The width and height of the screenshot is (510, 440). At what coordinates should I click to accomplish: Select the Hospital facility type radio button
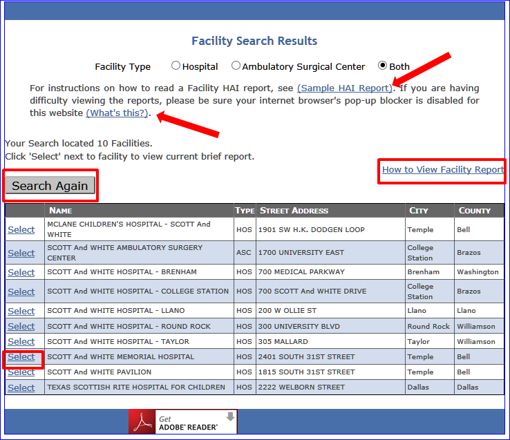pyautogui.click(x=176, y=66)
